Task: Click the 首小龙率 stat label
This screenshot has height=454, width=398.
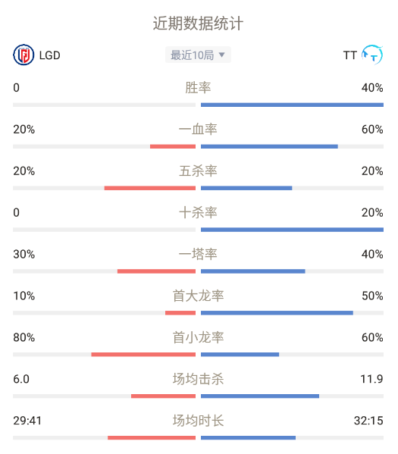Action: (198, 337)
